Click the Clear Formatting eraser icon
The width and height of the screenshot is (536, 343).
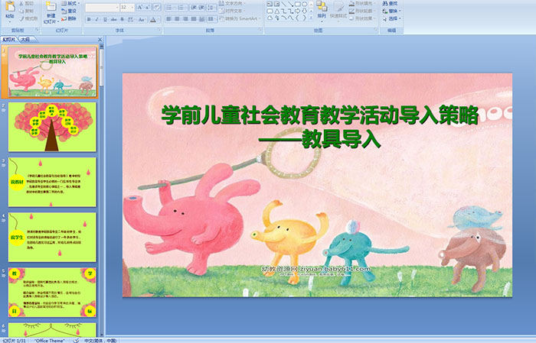[x=157, y=7]
